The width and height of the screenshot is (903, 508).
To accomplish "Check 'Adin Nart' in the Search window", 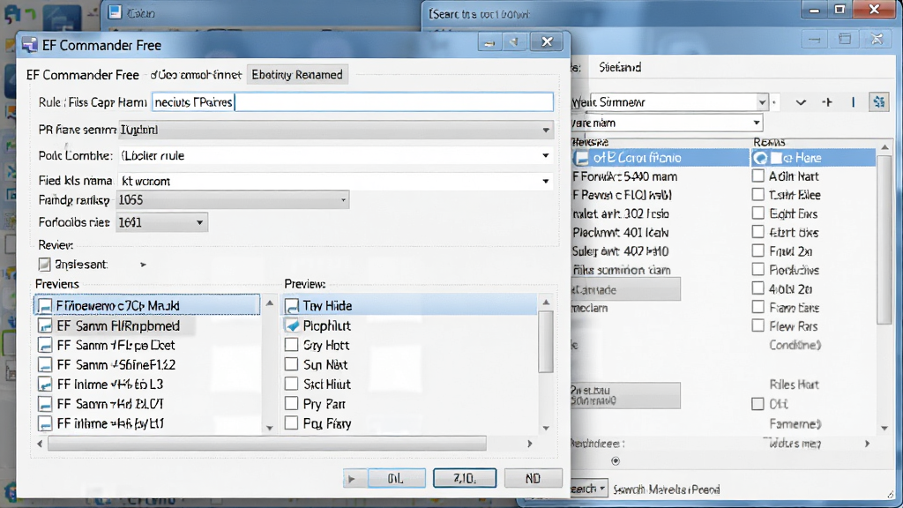I will tap(758, 176).
